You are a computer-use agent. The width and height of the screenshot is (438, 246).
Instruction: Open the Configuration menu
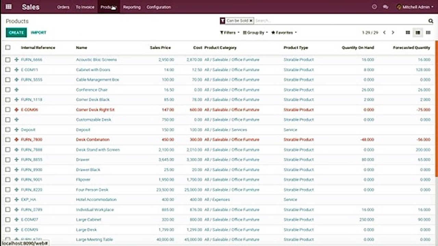159,7
